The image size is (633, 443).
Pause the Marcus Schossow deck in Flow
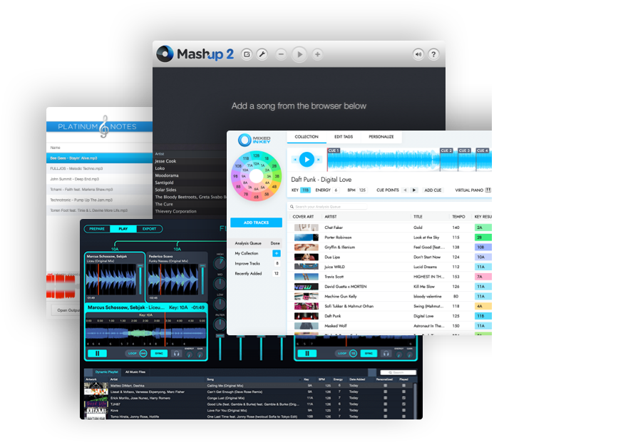[x=97, y=353]
